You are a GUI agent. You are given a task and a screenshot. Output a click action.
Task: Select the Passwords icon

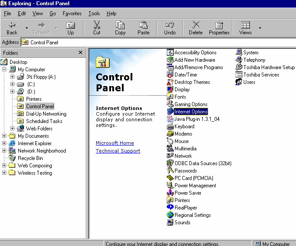(x=170, y=171)
